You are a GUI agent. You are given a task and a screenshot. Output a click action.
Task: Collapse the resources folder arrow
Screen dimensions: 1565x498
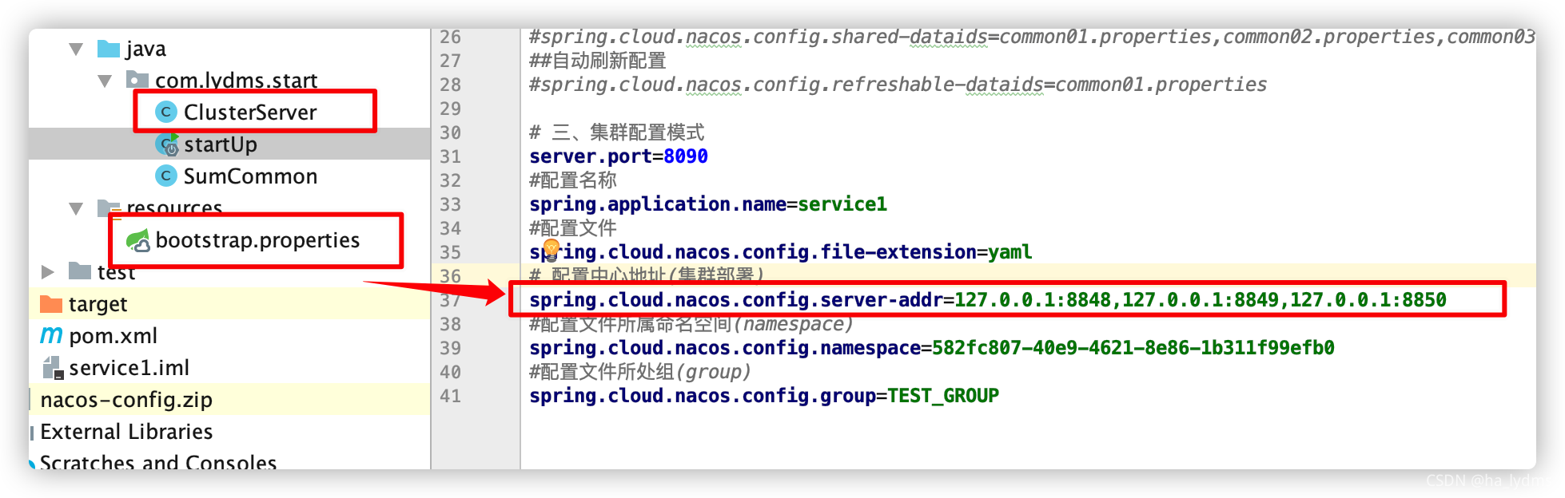[x=76, y=209]
